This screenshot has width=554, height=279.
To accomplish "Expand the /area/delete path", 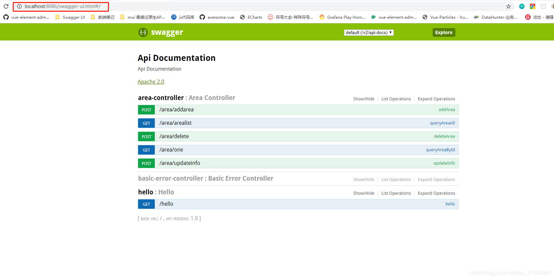I will point(174,136).
